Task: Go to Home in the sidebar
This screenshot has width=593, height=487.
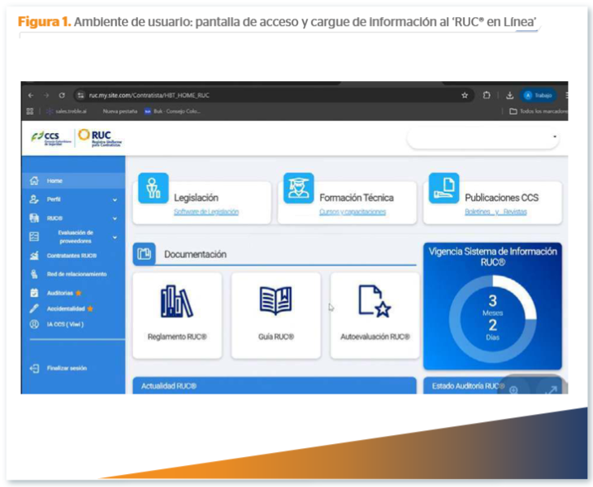Action: (x=54, y=181)
